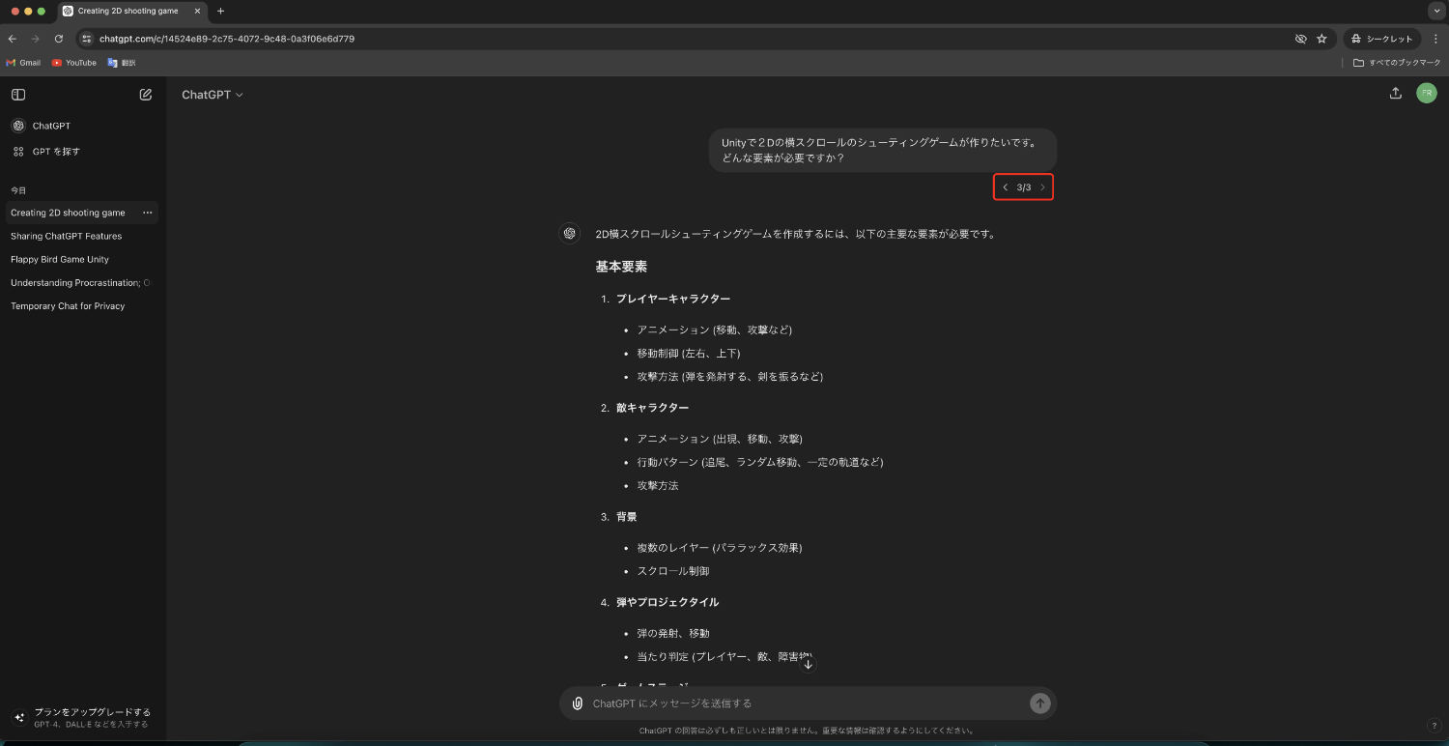The image size is (1449, 746).
Task: Open help via the question mark icon
Action: point(1434,726)
